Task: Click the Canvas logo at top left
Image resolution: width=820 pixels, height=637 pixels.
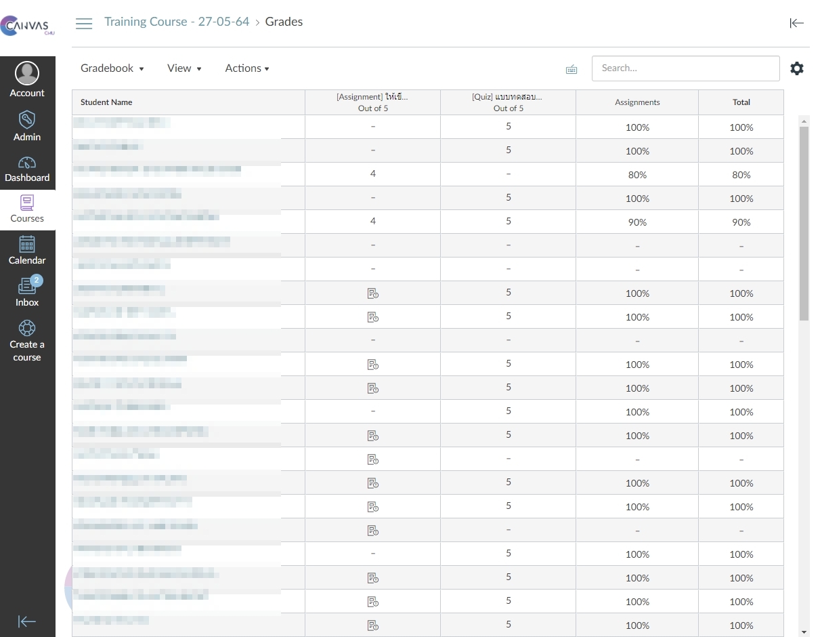Action: (x=27, y=27)
